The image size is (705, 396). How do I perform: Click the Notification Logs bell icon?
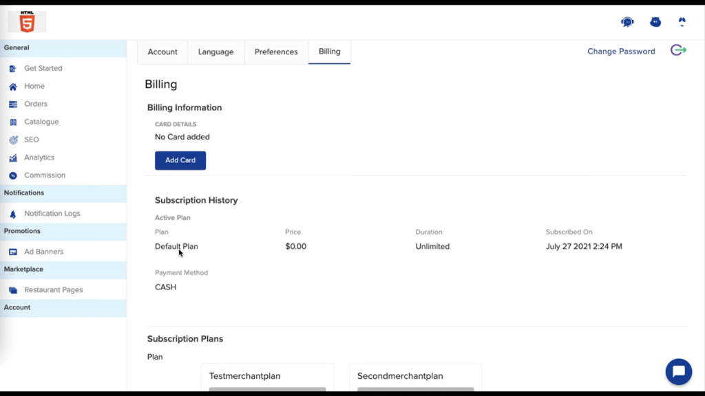12,213
